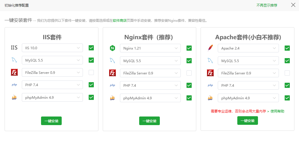Uncheck MySQL 5.5 in the Apache suite

coord(287,61)
